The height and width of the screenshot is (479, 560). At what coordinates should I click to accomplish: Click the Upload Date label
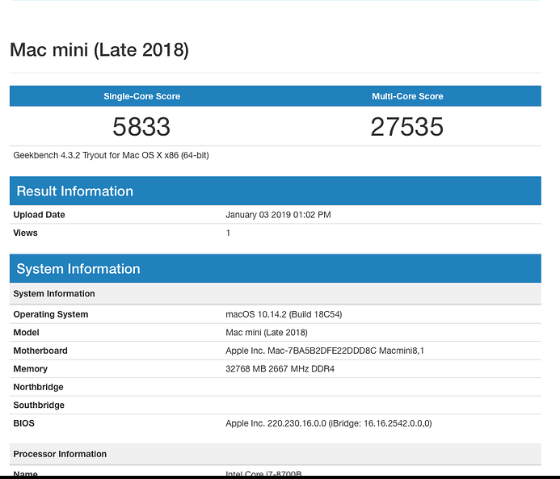click(x=40, y=215)
